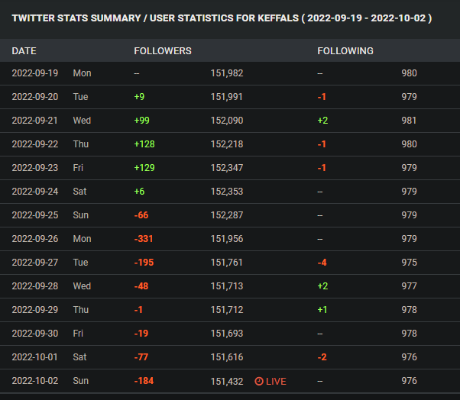This screenshot has width=460, height=400.
Task: Click the +129 followers gain on Friday
Action: tap(146, 168)
